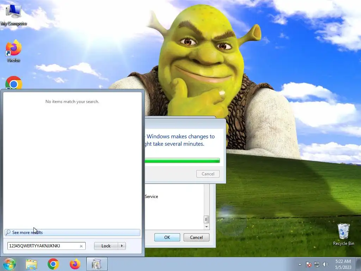This screenshot has height=271, width=361.
Task: Click the green progress bar
Action: [182, 161]
